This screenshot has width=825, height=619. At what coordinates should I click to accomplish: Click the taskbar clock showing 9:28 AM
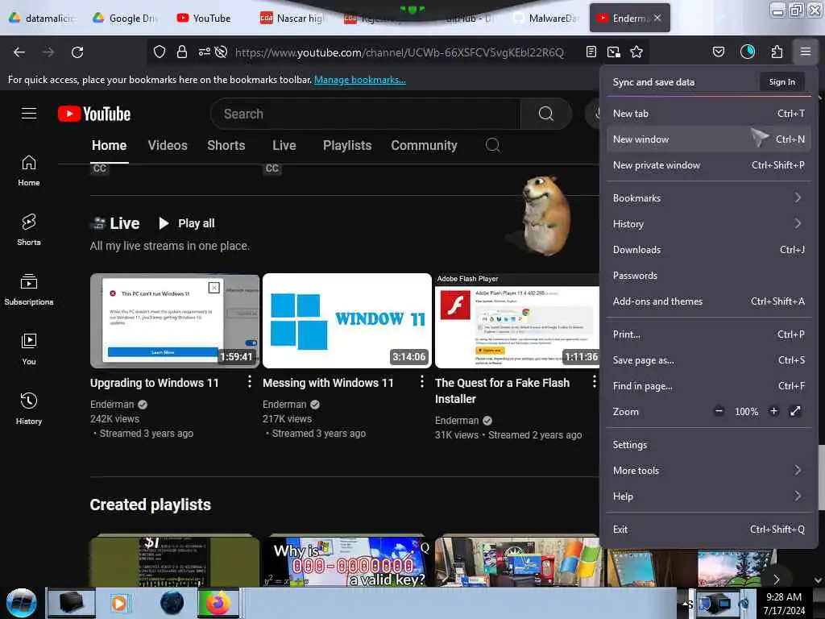coord(784,603)
